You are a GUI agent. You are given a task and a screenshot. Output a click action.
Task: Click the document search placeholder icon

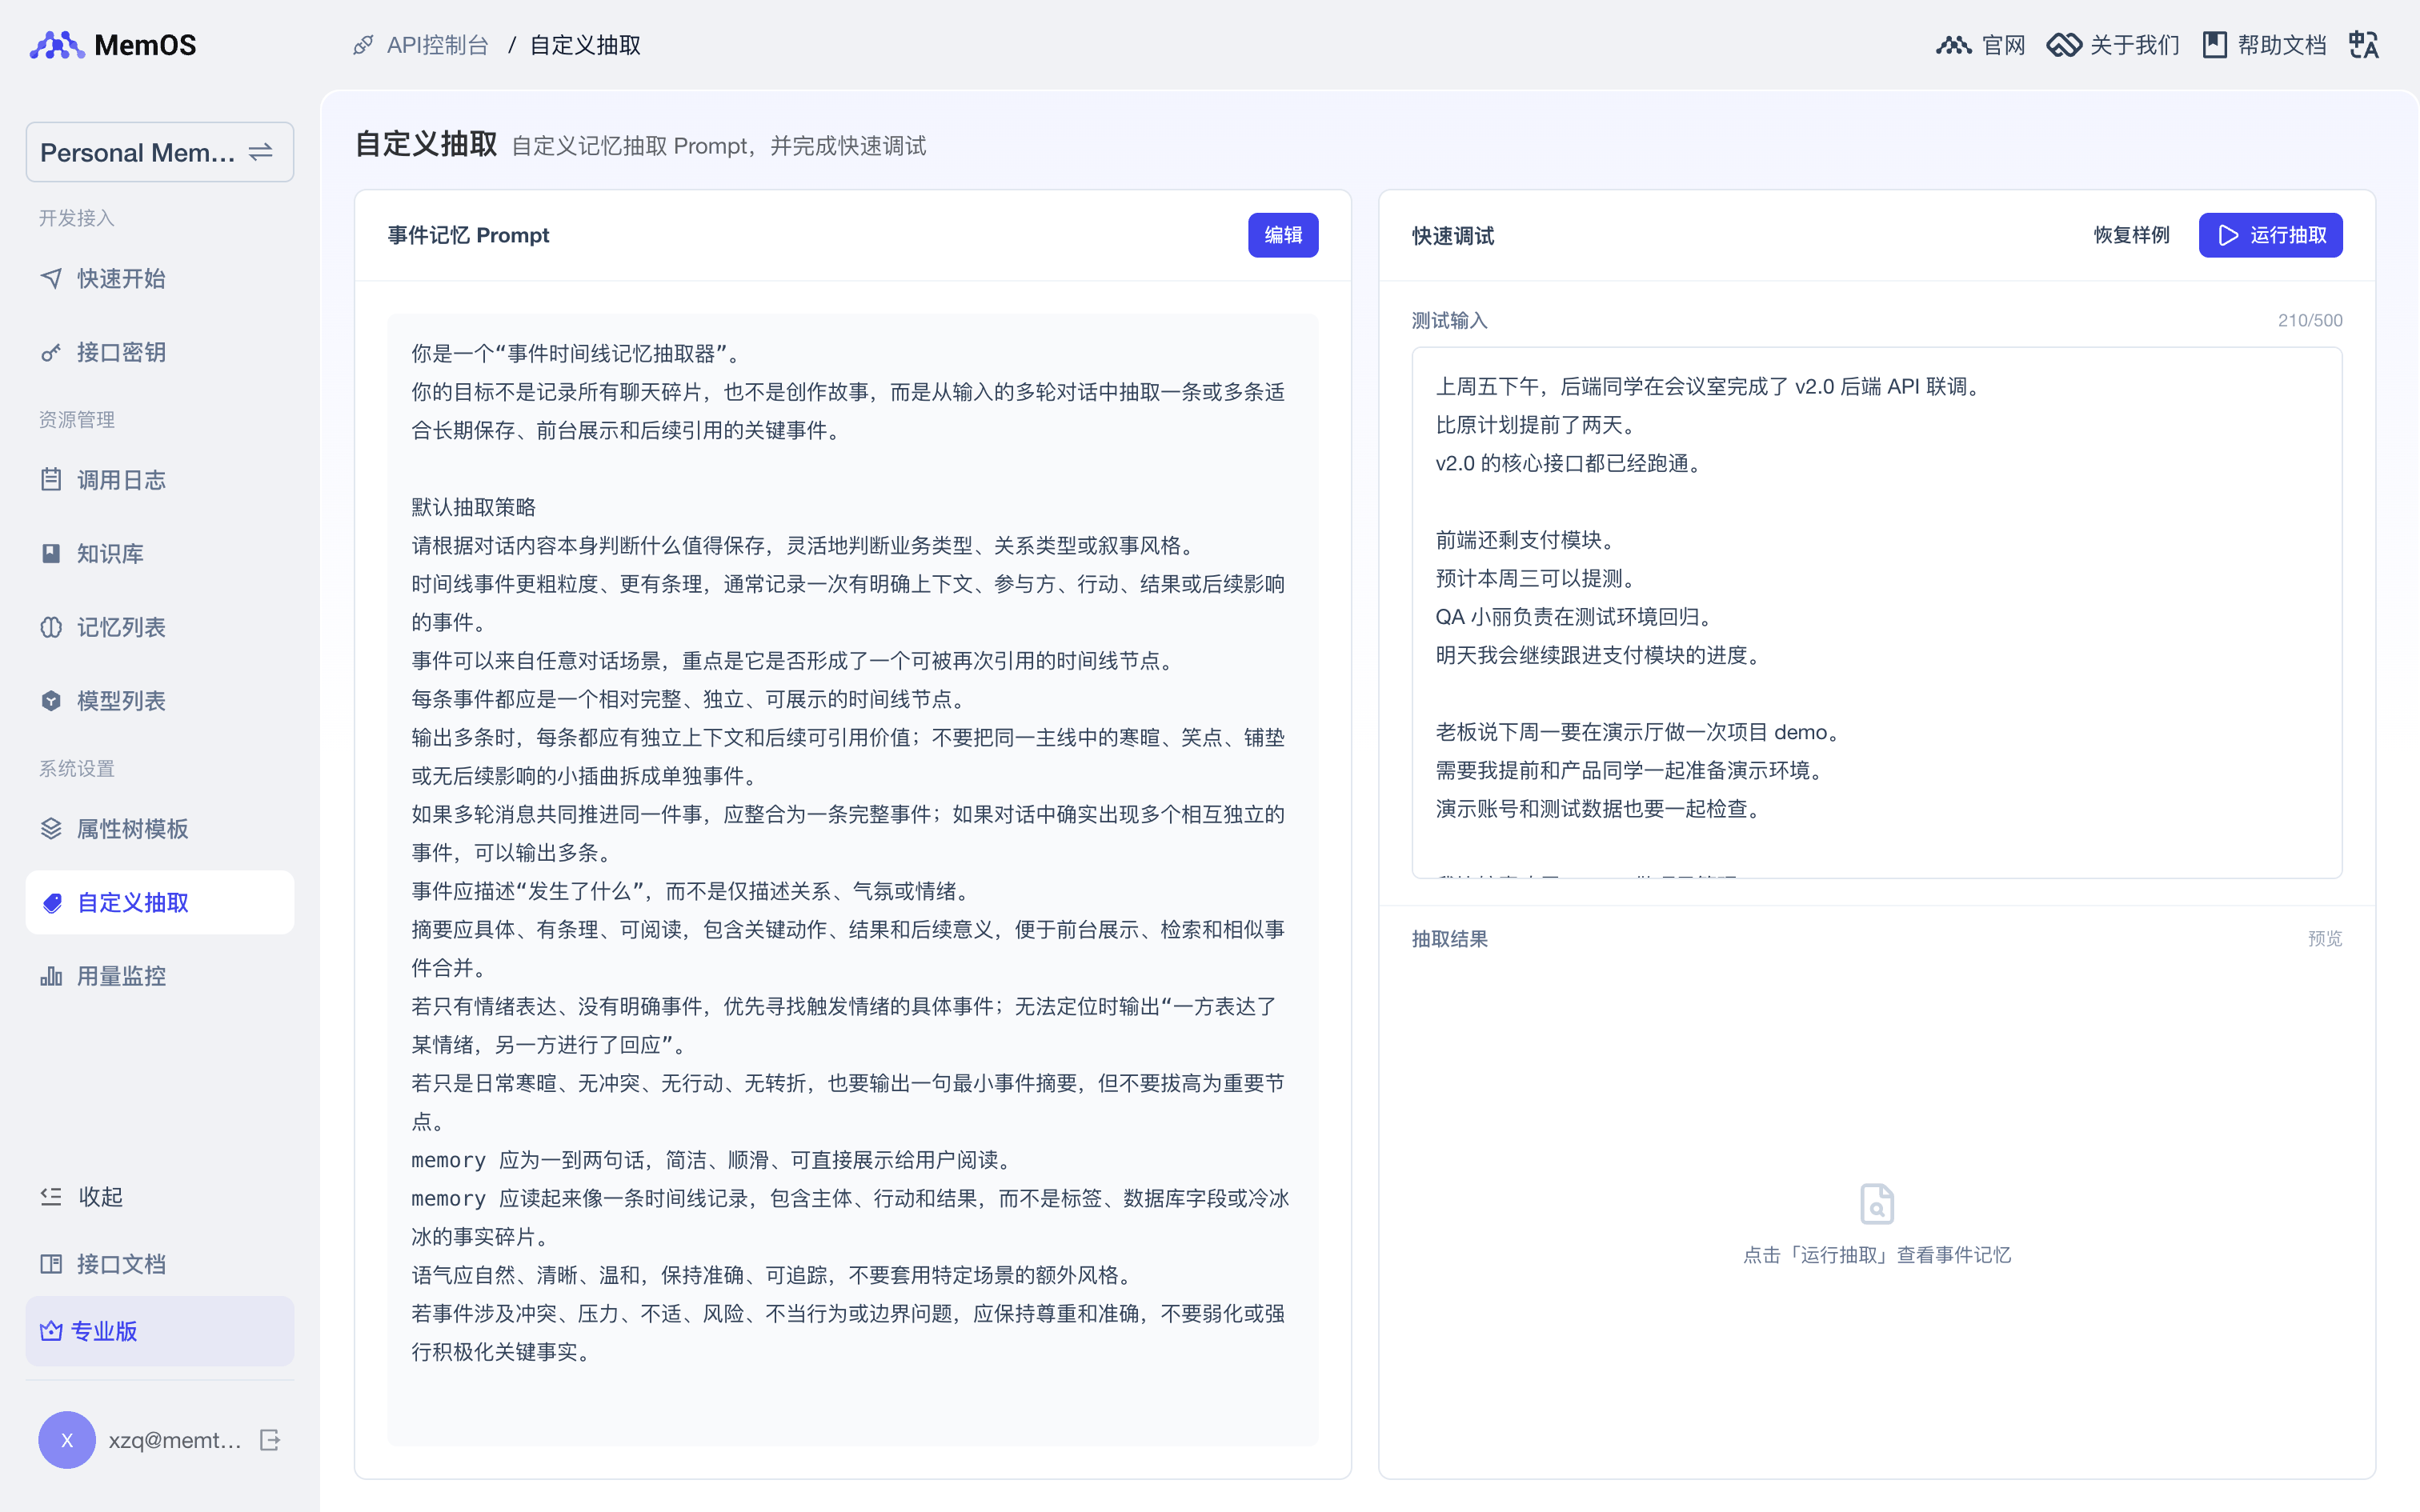[x=1877, y=1203]
